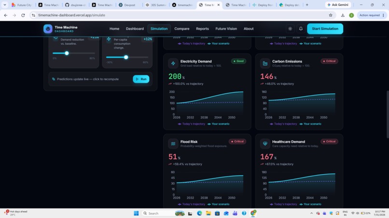
Task: Click the page vertical scrollbar
Action: click(388, 115)
